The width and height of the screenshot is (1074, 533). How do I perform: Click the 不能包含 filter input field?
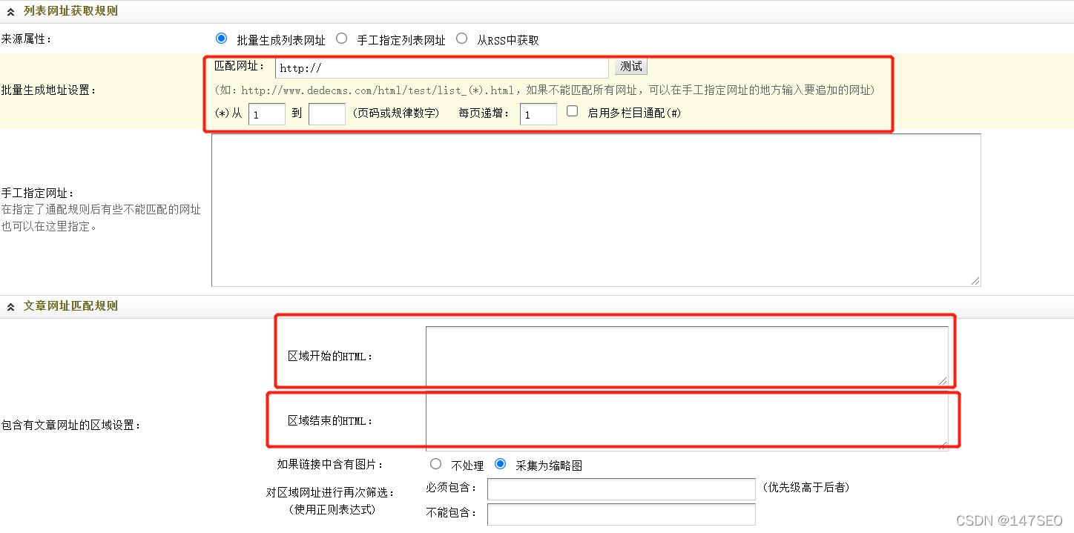pyautogui.click(x=622, y=514)
